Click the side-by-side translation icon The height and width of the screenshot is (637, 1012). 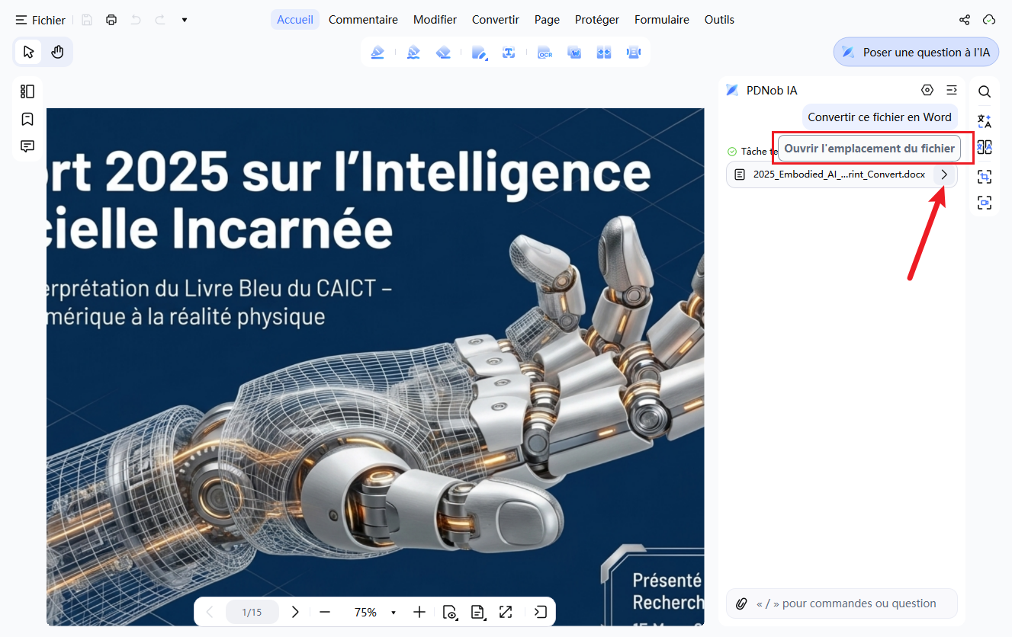point(985,147)
